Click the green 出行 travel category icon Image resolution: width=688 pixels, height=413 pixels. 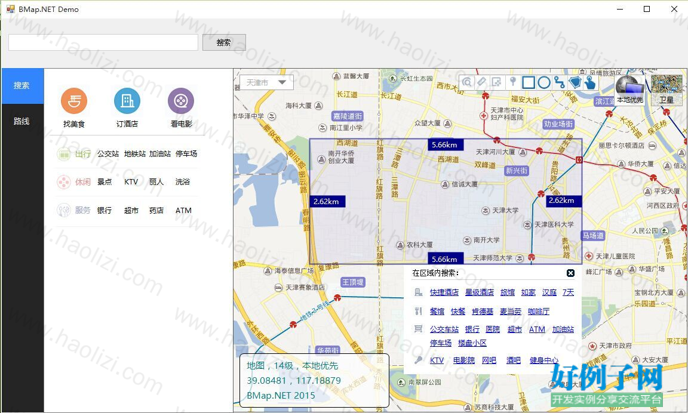(64, 154)
